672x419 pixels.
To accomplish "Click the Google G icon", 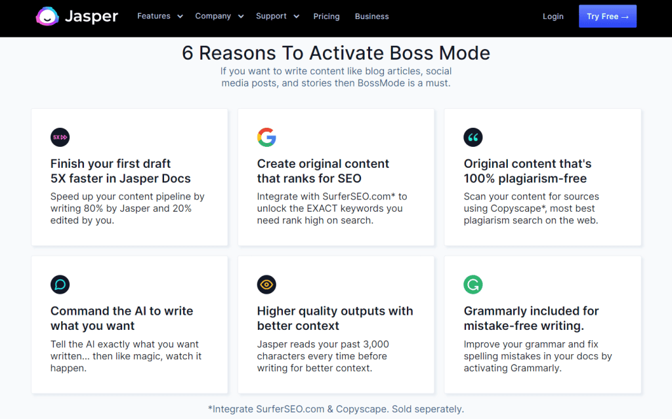I will [266, 138].
